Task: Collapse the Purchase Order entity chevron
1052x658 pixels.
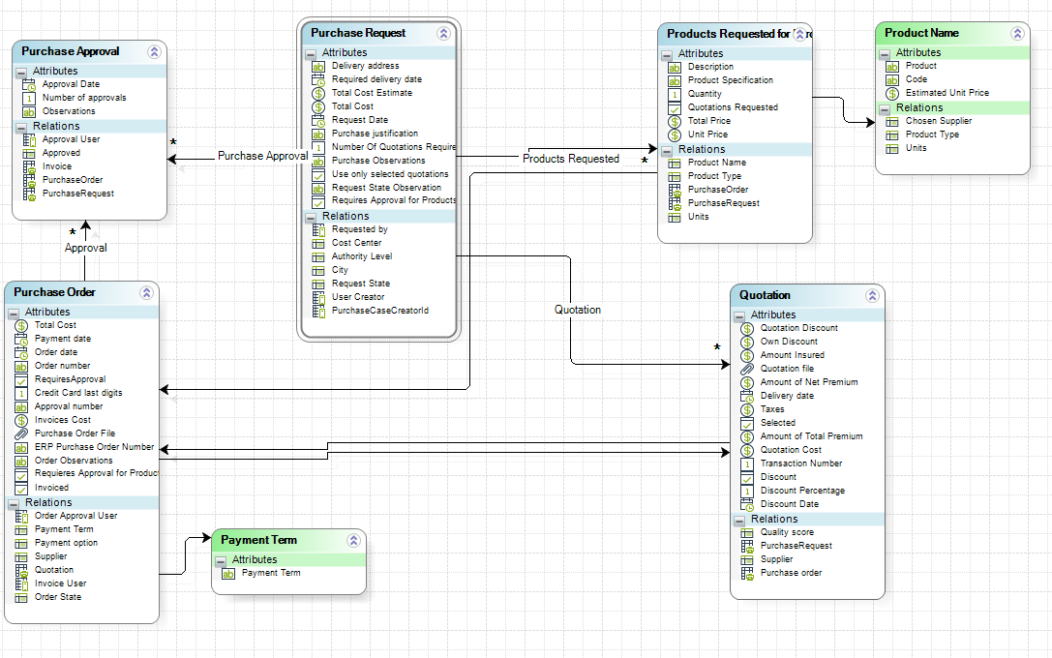Action: click(146, 292)
